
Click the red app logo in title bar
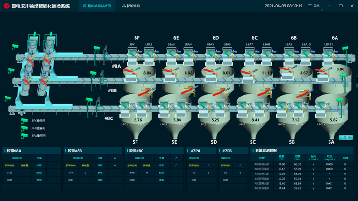point(6,6)
